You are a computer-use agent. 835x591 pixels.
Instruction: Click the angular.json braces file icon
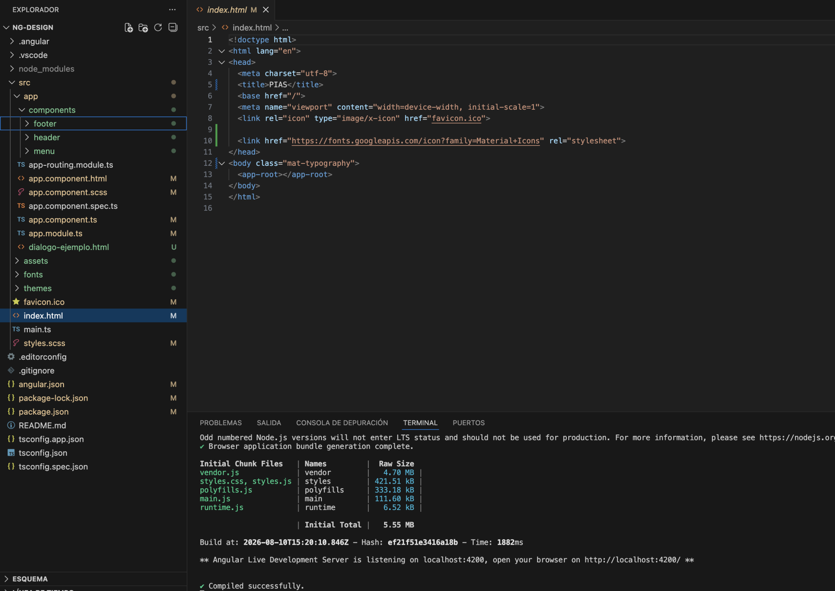pyautogui.click(x=11, y=384)
